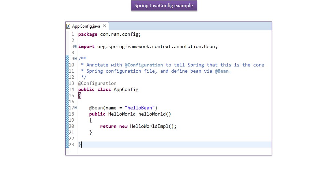Collapse the helloWorld method at line 17
Image resolution: width=328 pixels, height=180 pixels.
pos(76,108)
